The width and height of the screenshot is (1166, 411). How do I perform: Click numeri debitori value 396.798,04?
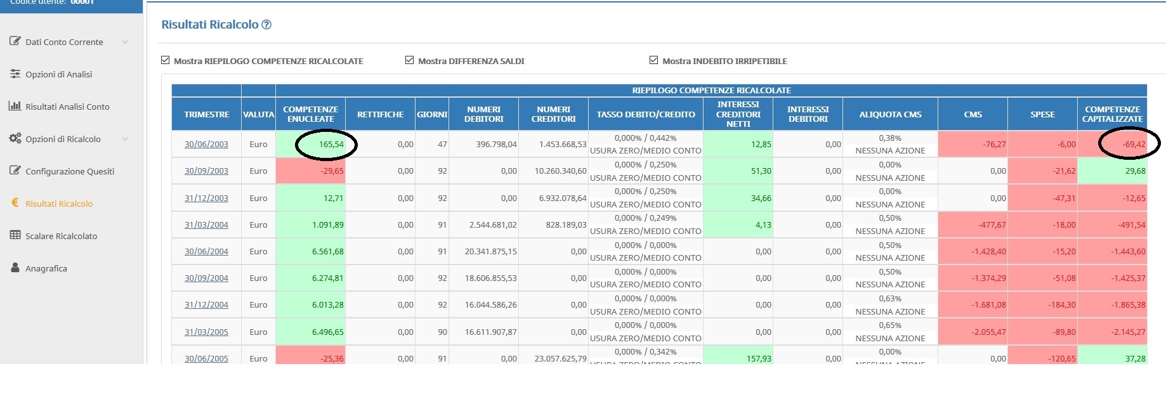(496, 144)
